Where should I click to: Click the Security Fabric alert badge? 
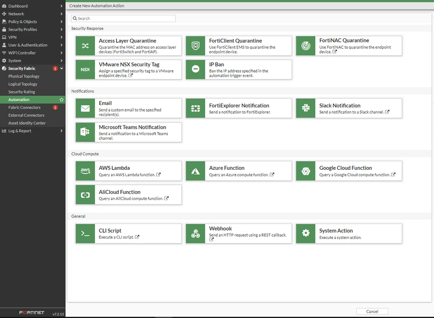56,68
